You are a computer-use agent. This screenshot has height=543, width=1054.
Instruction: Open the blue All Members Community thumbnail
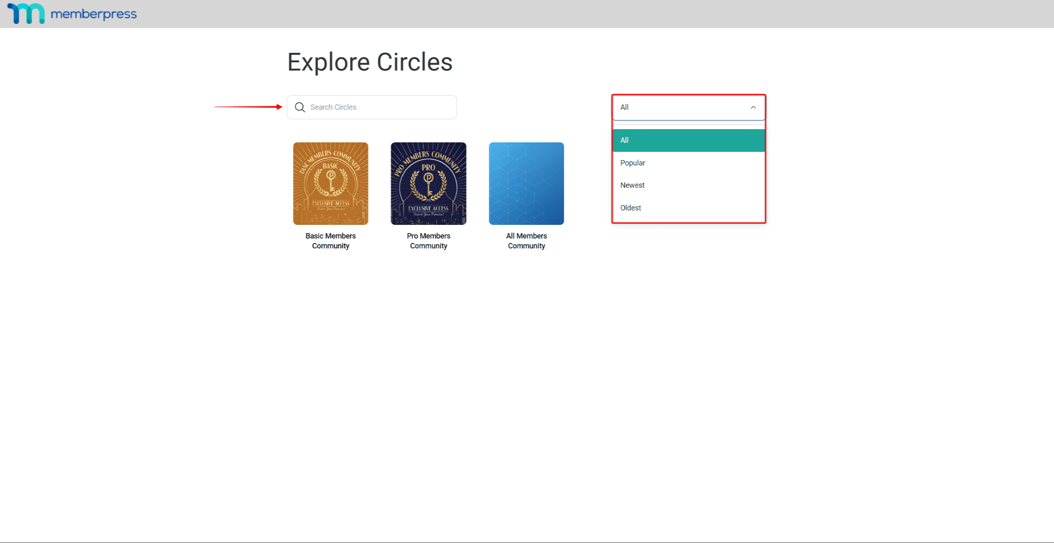tap(526, 184)
